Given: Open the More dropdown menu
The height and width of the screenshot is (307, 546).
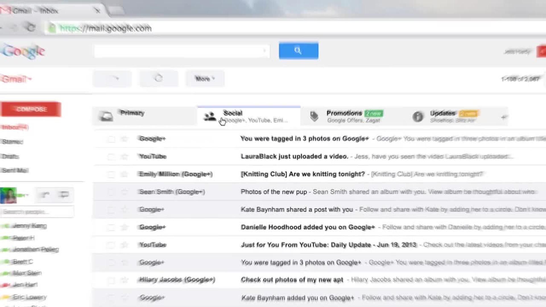Looking at the screenshot, I should pos(204,79).
